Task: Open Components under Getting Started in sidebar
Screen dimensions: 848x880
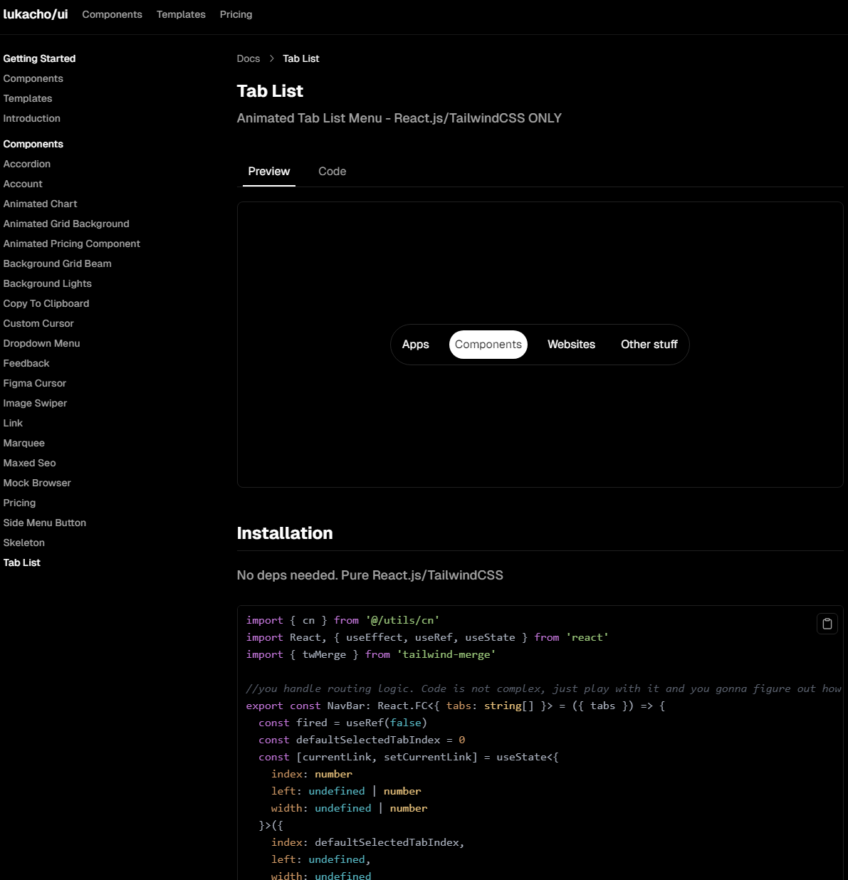Action: coord(33,78)
